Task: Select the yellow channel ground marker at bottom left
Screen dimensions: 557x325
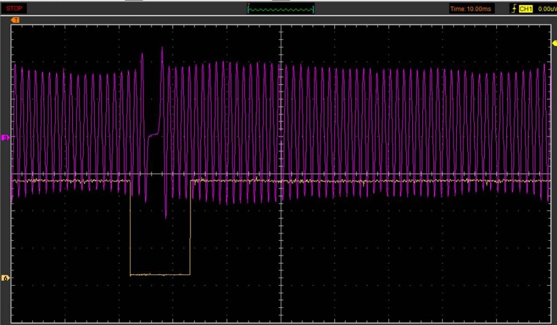Action: (x=6, y=278)
